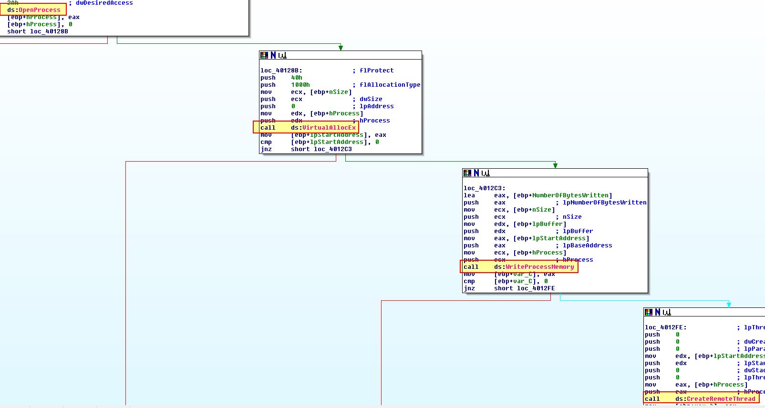Click the loc_40128B label
The image size is (765, 408).
click(x=281, y=71)
